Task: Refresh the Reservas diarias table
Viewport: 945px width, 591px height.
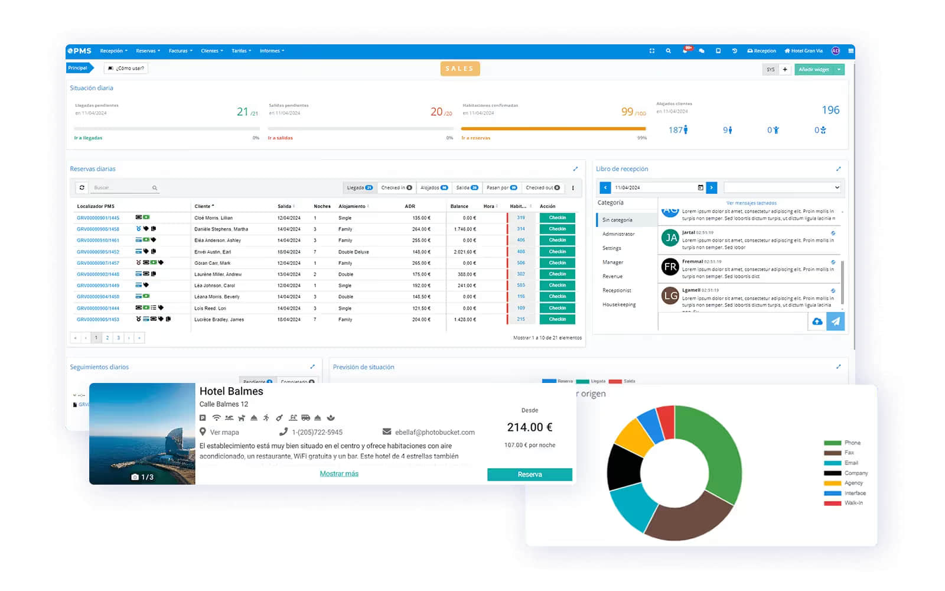Action: pos(82,187)
